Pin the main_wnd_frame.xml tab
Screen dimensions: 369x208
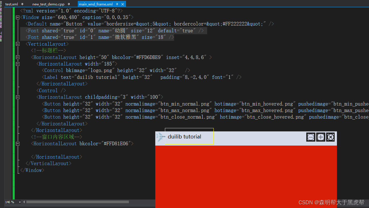[118, 4]
